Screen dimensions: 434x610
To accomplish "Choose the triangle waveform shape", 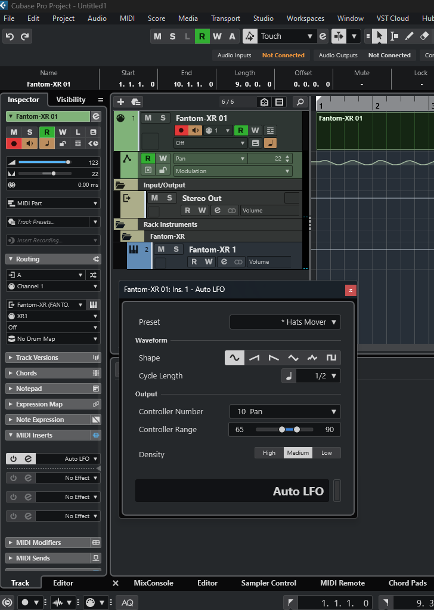I will [x=293, y=358].
